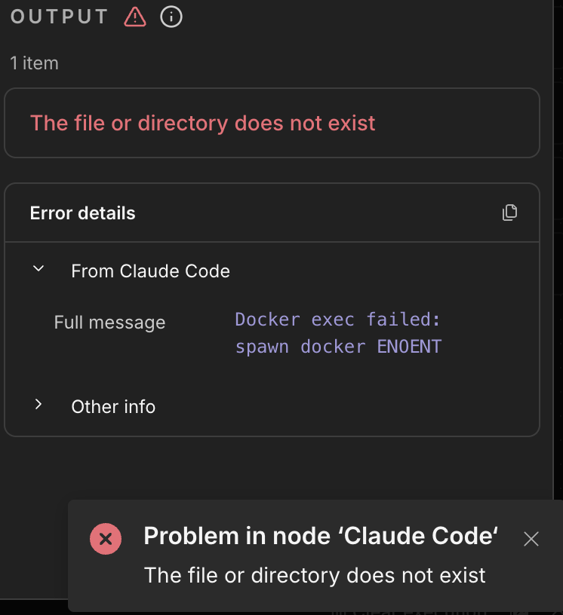Click the 'Docker exec failed:' message line
The width and height of the screenshot is (563, 615).
[x=337, y=320]
